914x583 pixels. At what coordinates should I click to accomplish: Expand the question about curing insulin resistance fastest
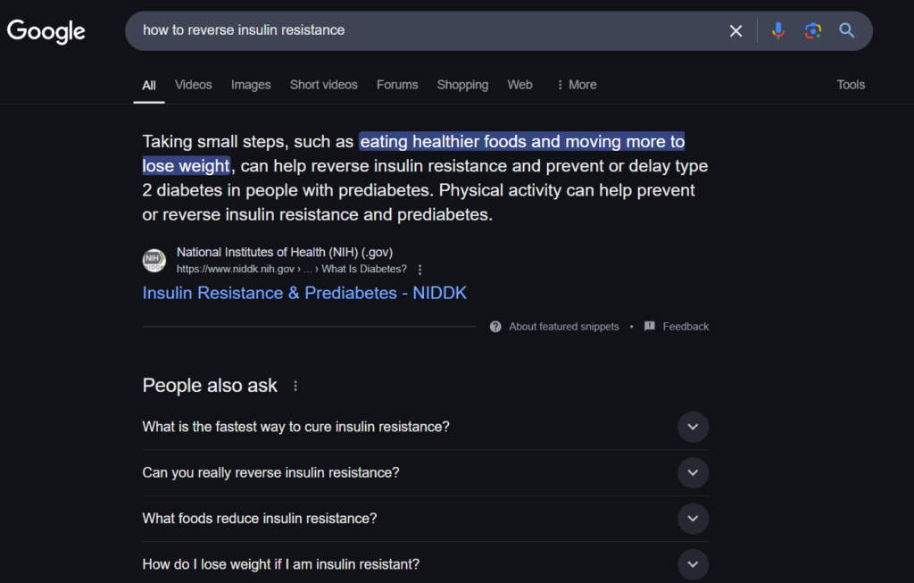[693, 427]
